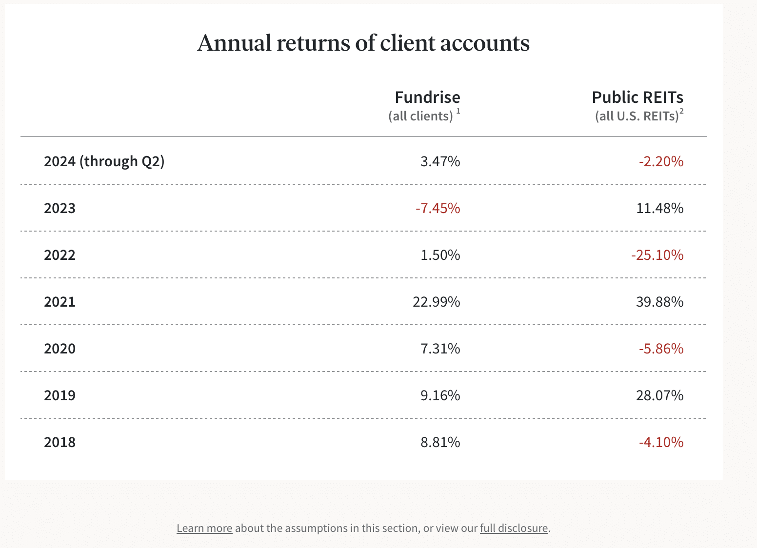Click the "Learn more" link
Viewport: 757px width, 548px height.
[x=204, y=528]
